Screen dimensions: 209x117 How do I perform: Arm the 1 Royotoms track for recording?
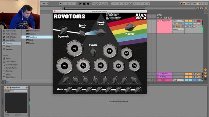tap(199, 21)
